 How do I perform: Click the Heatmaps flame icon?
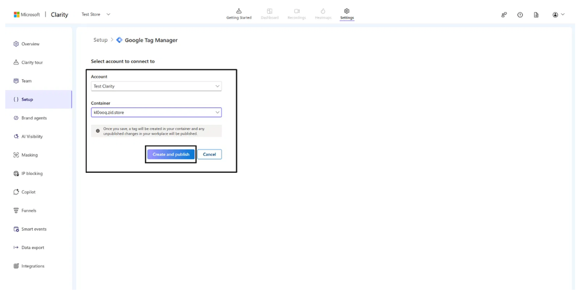click(x=323, y=11)
